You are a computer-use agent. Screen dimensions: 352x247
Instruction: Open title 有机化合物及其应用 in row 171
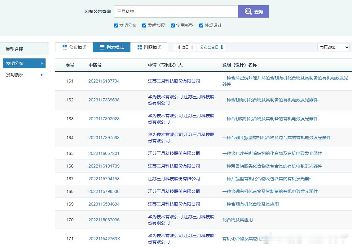(x=242, y=239)
